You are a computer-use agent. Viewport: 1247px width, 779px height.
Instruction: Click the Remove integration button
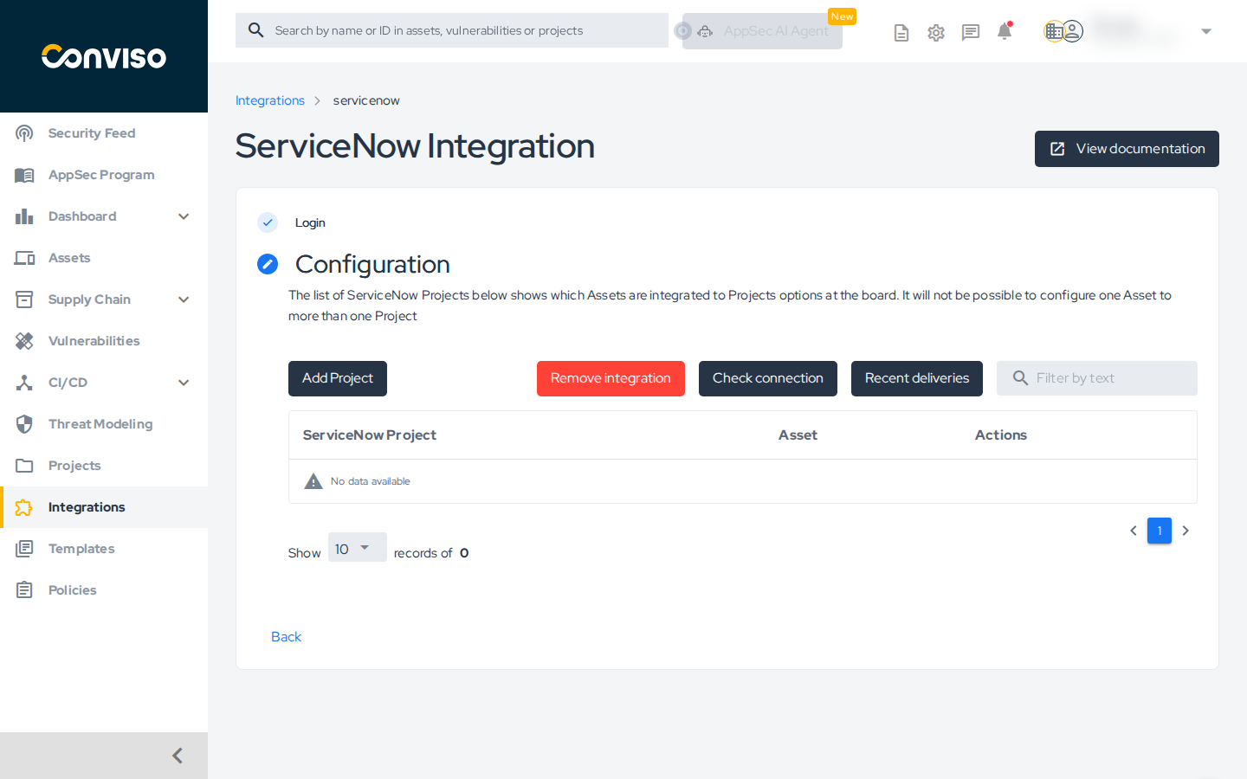click(x=611, y=378)
